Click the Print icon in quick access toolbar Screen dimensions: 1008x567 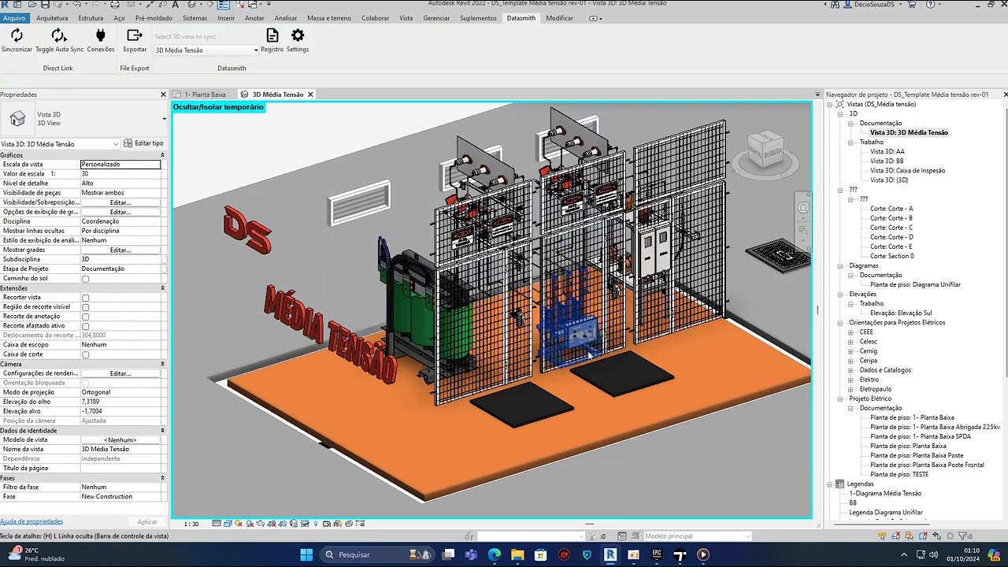[115, 5]
